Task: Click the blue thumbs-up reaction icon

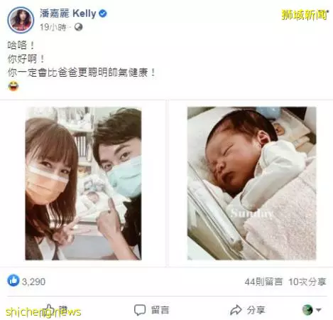Action: (x=13, y=281)
